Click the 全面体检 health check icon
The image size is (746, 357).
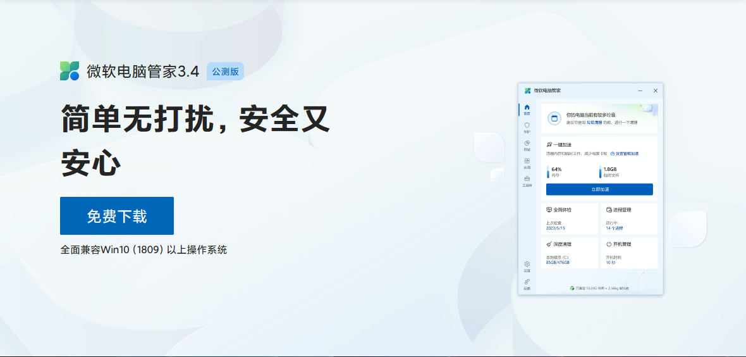click(549, 210)
